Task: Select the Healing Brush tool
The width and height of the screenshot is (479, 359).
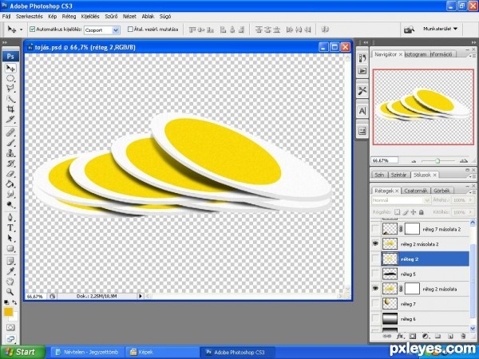Action: tap(10, 132)
